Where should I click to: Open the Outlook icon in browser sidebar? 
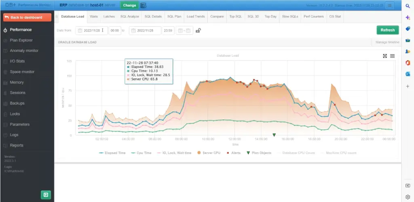coord(408,74)
